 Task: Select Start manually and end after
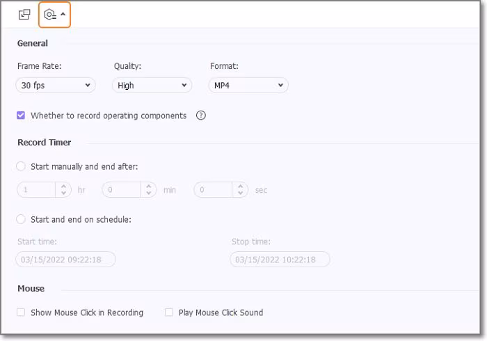pos(21,166)
